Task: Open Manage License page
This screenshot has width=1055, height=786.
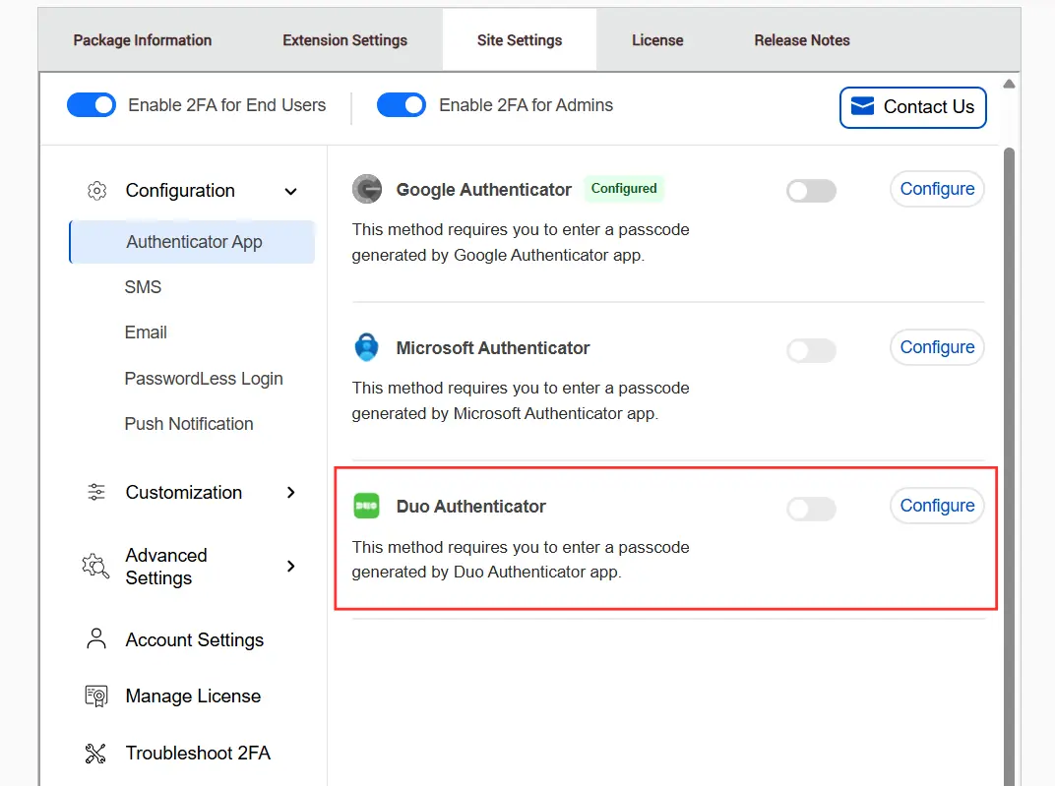Action: coord(193,695)
